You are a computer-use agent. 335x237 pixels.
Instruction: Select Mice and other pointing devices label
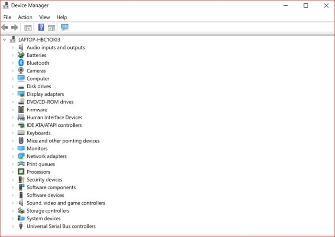tap(63, 141)
